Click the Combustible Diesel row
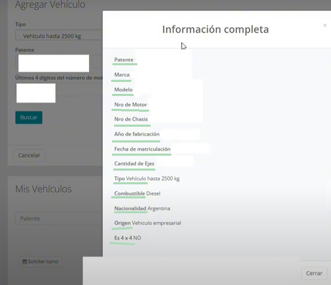 click(137, 193)
